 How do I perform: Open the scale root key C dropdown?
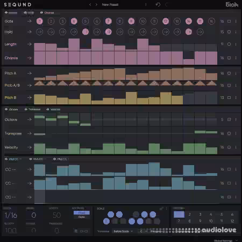[144, 231]
